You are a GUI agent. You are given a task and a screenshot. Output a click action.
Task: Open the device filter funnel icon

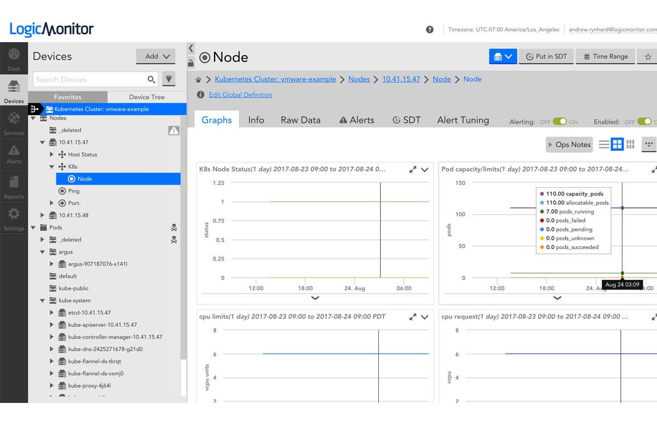(x=169, y=79)
